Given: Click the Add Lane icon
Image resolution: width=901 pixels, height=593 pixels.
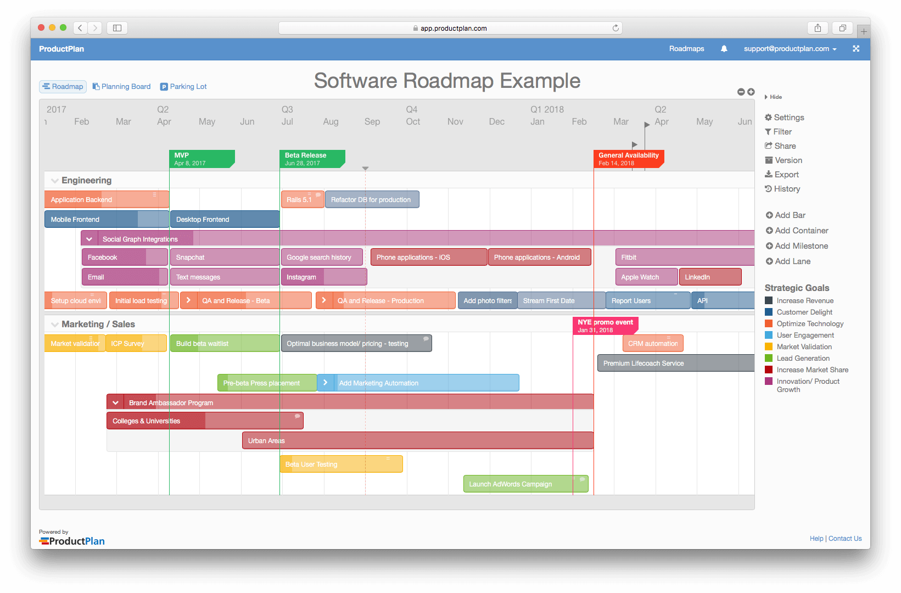Looking at the screenshot, I should coord(768,261).
